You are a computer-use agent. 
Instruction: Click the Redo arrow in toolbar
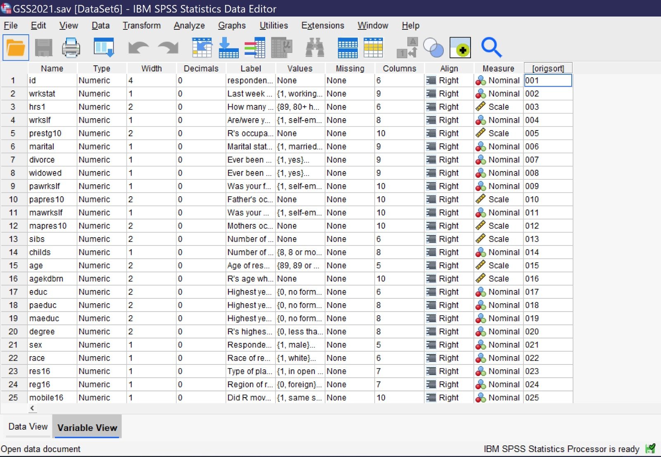pos(168,48)
